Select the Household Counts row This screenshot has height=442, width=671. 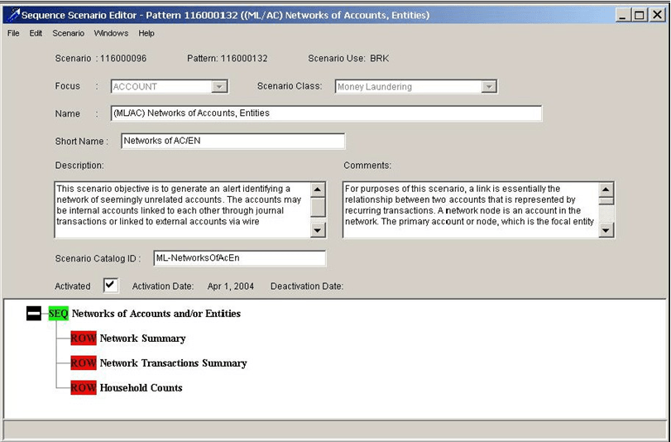tap(141, 388)
